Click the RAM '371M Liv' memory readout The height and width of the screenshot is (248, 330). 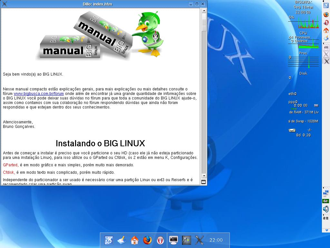point(304,112)
